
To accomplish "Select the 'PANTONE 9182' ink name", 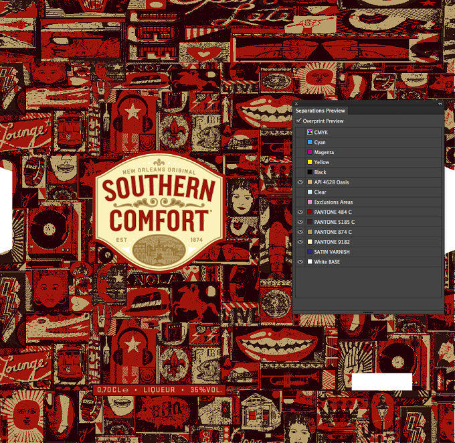I will [x=332, y=242].
